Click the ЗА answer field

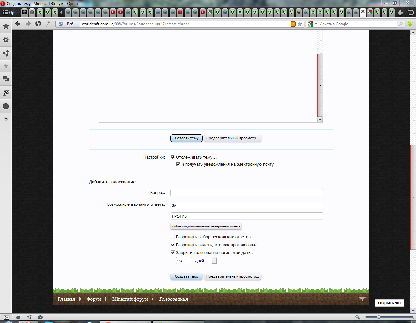pyautogui.click(x=247, y=205)
